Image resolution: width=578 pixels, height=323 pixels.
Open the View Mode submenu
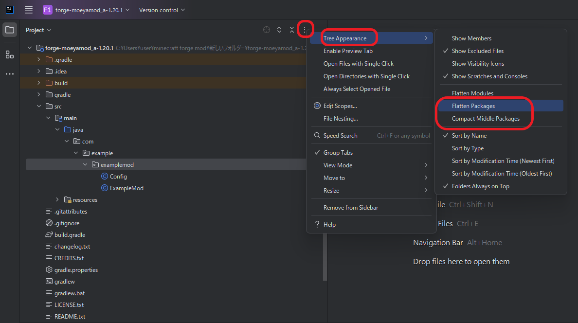click(338, 165)
